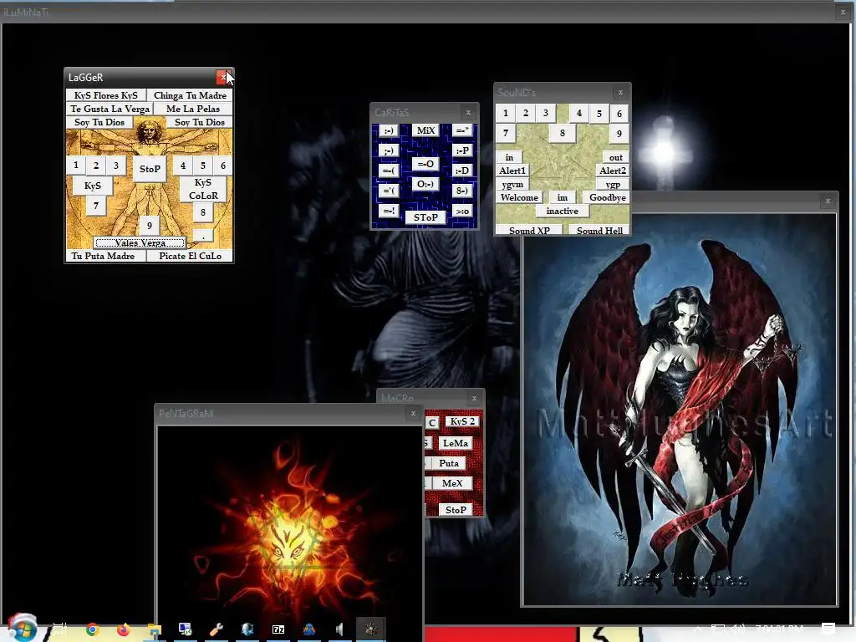Play the Alert2 sound
Image resolution: width=856 pixels, height=642 pixels.
(x=613, y=171)
